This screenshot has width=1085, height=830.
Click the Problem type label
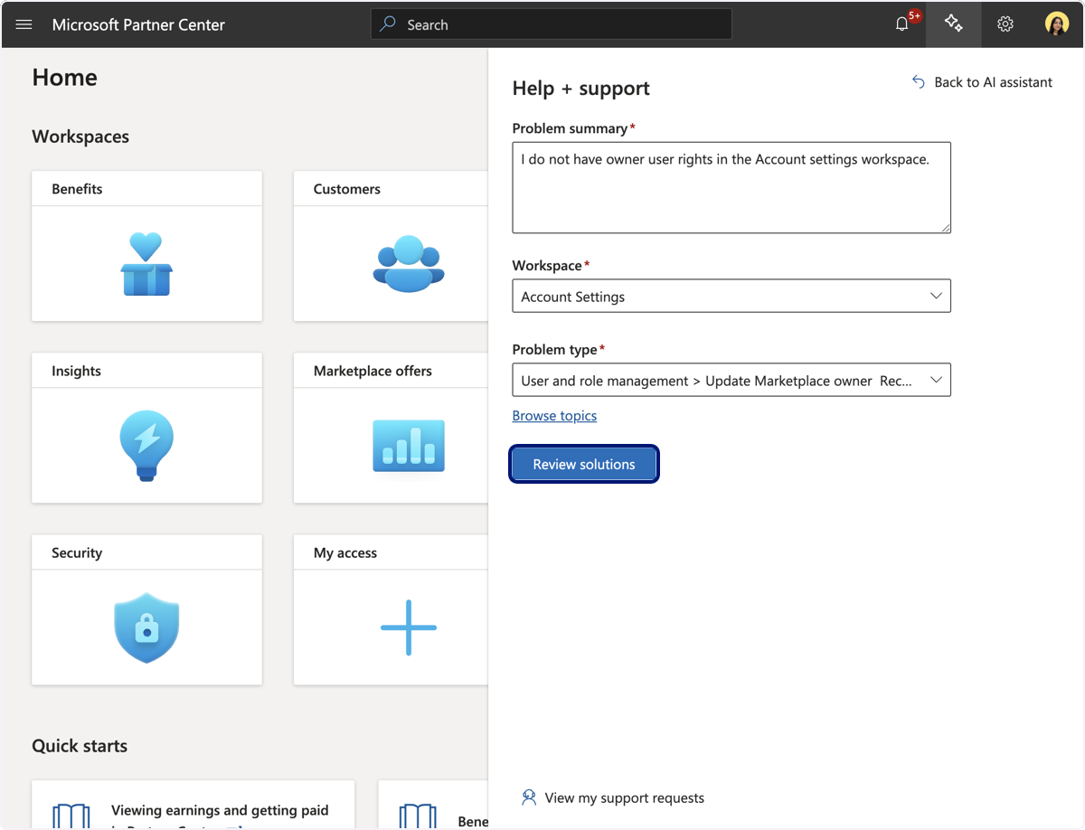pyautogui.click(x=559, y=349)
